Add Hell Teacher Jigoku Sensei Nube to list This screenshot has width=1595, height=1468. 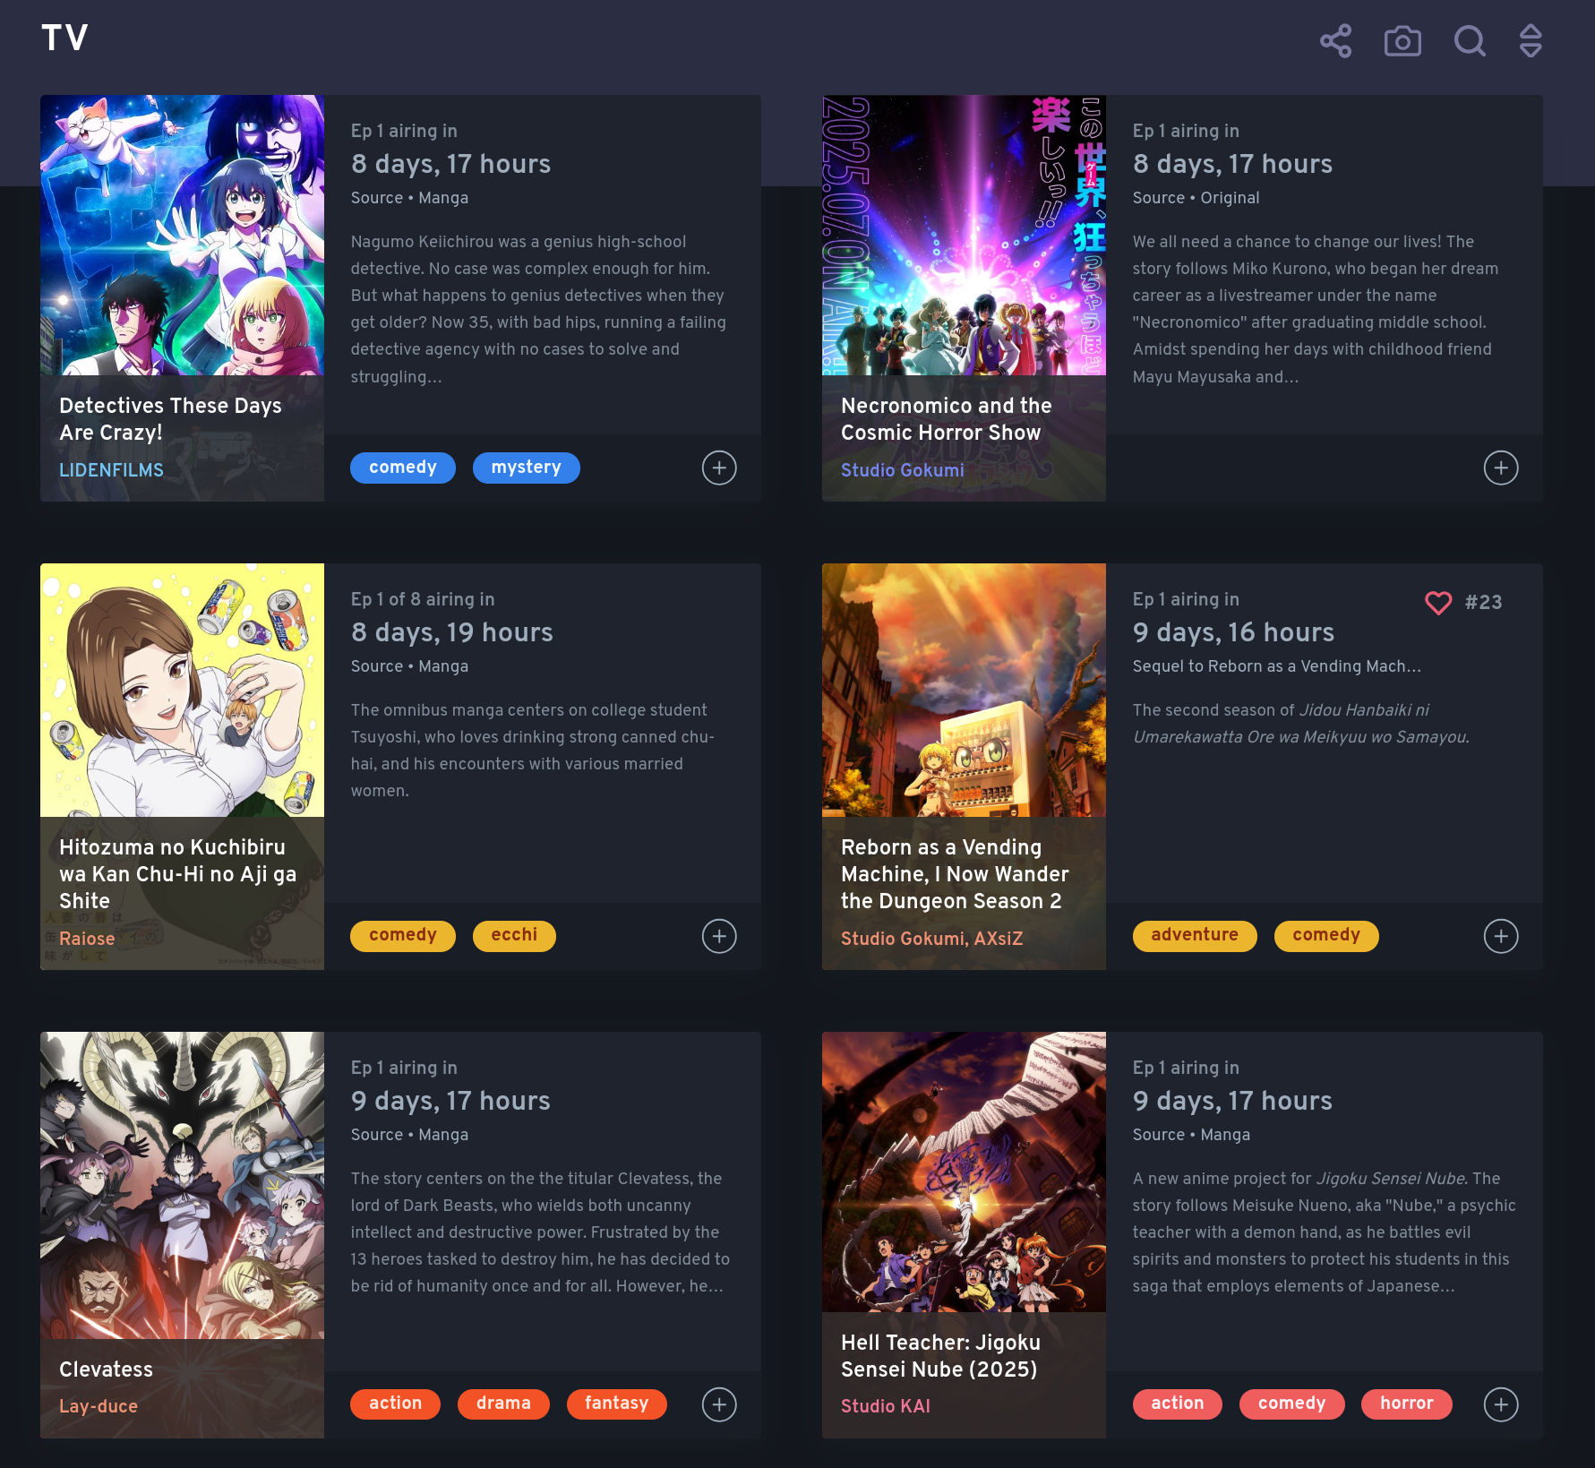click(x=1501, y=1404)
